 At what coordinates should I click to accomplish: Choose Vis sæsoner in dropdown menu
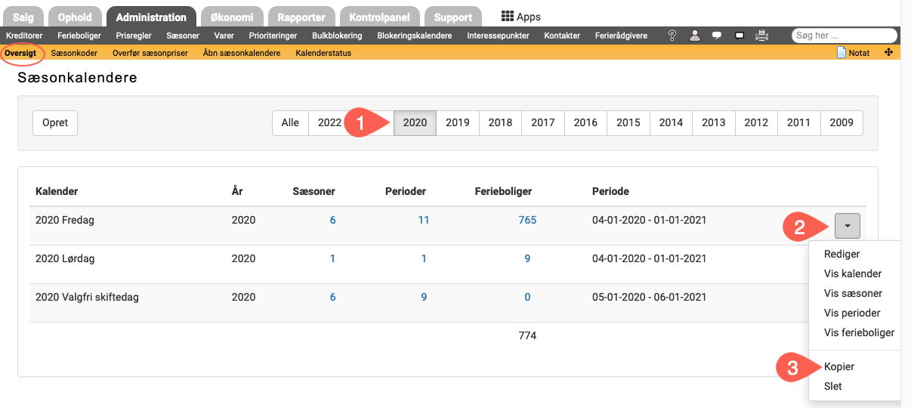pos(853,293)
